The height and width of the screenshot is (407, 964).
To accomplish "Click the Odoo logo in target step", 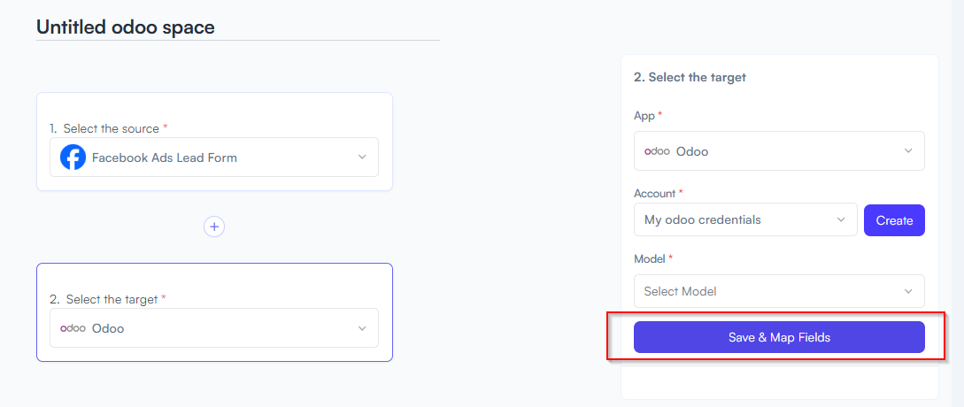I will pyautogui.click(x=73, y=328).
